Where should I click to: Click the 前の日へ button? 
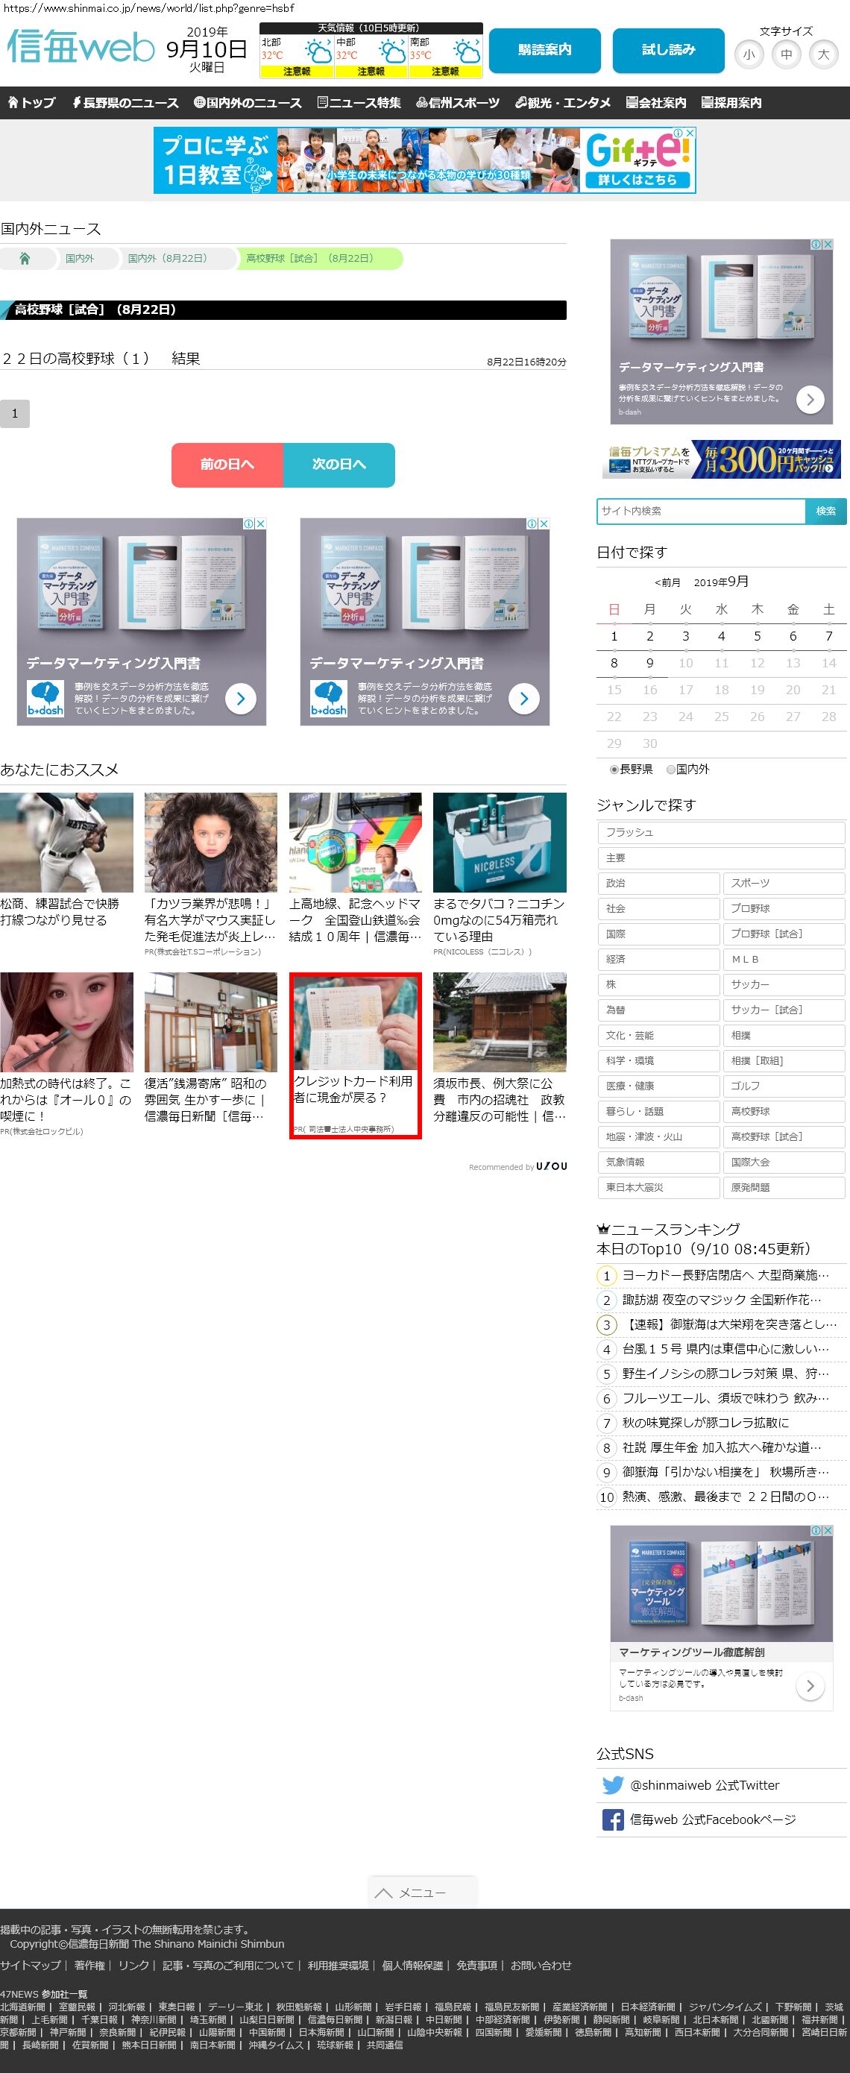(227, 465)
